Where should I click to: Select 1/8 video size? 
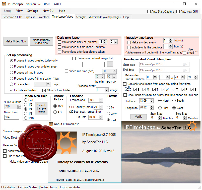(26, 114)
